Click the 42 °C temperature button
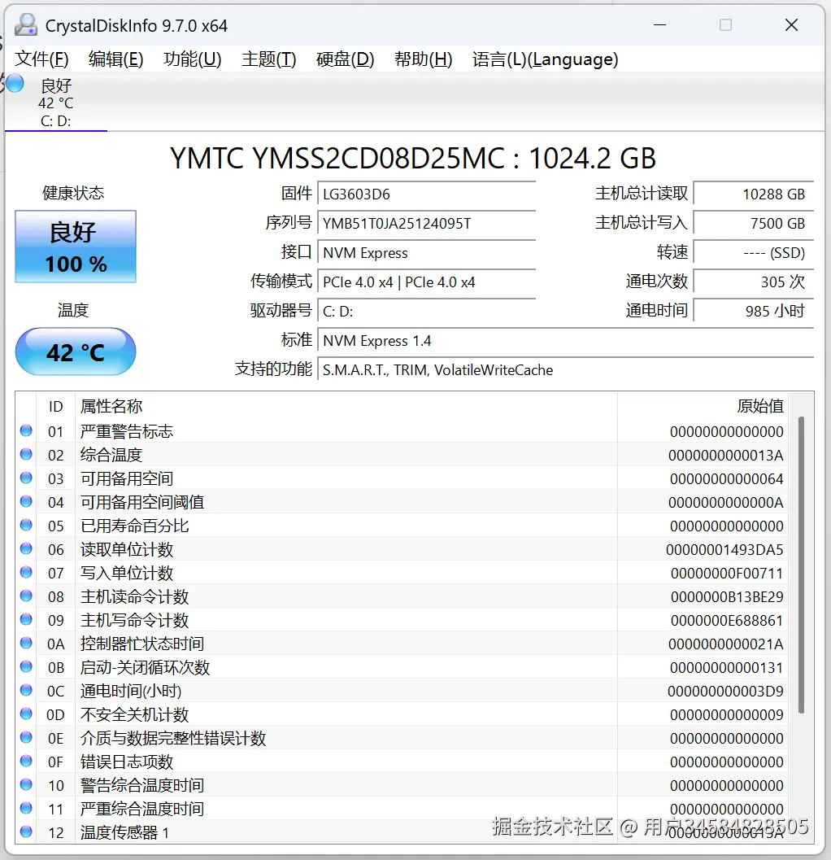Screen dimensions: 831x860 [x=76, y=351]
